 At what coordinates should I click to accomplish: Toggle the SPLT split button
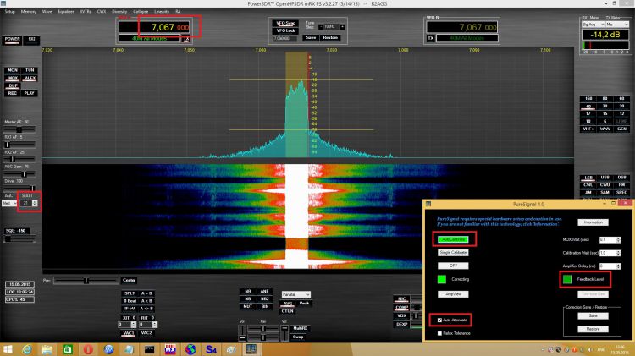(x=130, y=293)
